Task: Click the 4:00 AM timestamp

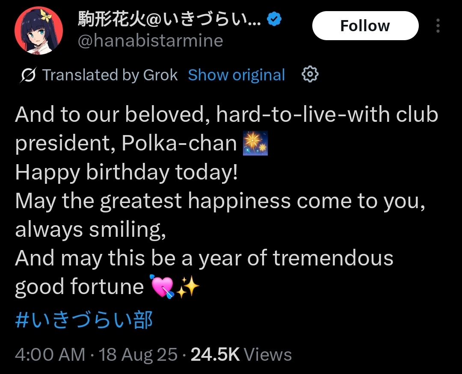Action: [x=50, y=355]
